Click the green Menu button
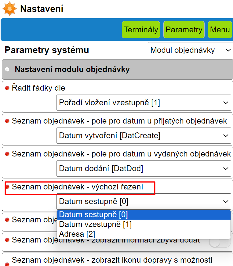This screenshot has height=266, width=233. [x=220, y=30]
